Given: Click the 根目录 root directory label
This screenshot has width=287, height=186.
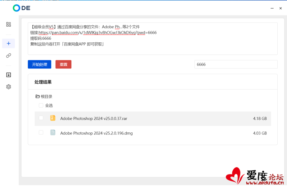Looking at the screenshot, I should 47,97.
